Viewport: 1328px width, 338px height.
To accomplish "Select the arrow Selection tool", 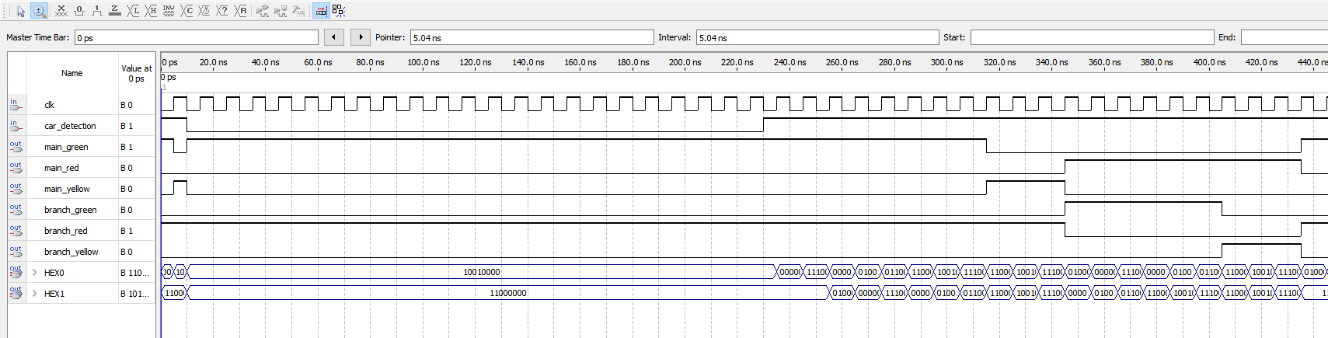I will click(x=21, y=11).
